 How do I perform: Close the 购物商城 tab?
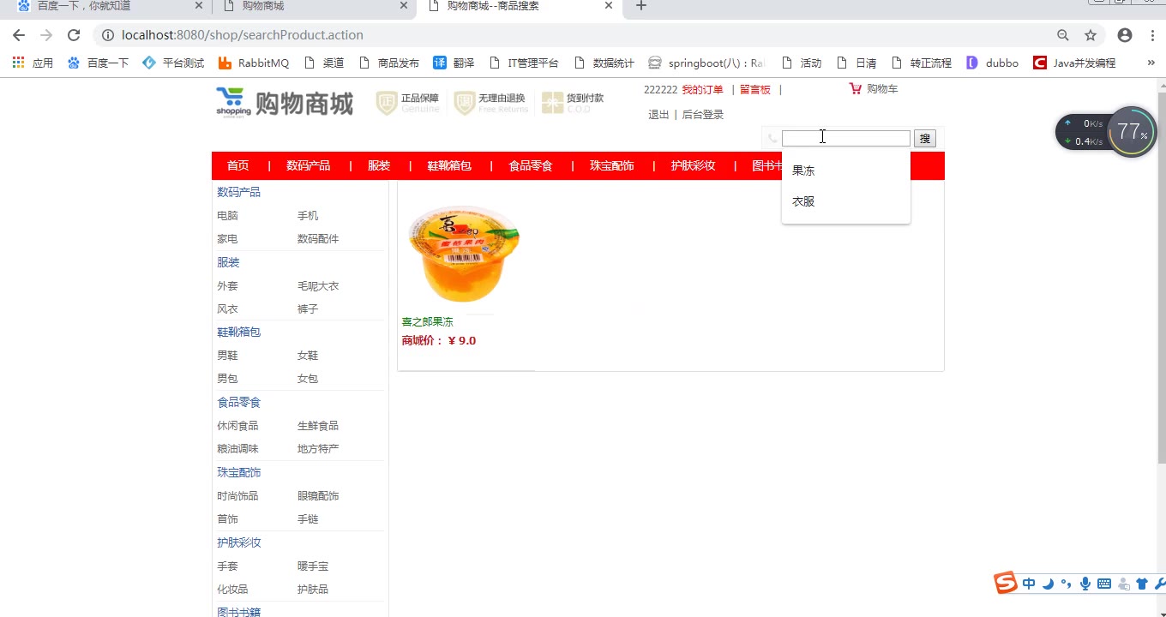404,6
